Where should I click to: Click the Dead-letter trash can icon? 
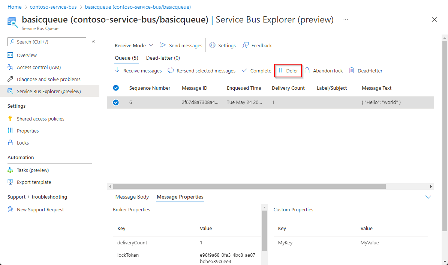pos(352,71)
